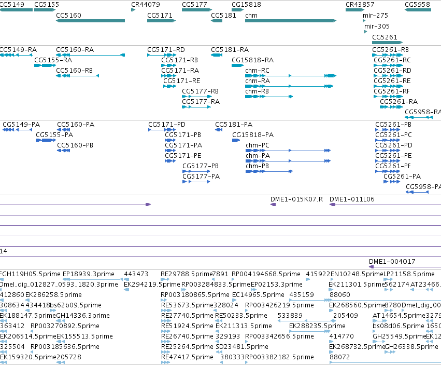Select EST EK211301.5prime

click(331, 290)
